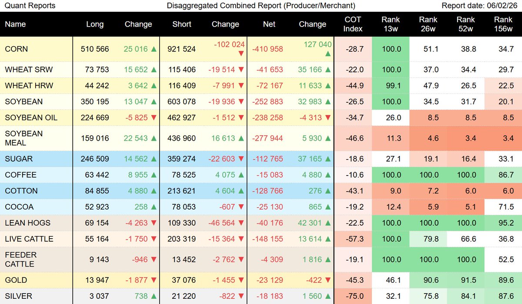Click the red arrow next to -946

pos(154,260)
